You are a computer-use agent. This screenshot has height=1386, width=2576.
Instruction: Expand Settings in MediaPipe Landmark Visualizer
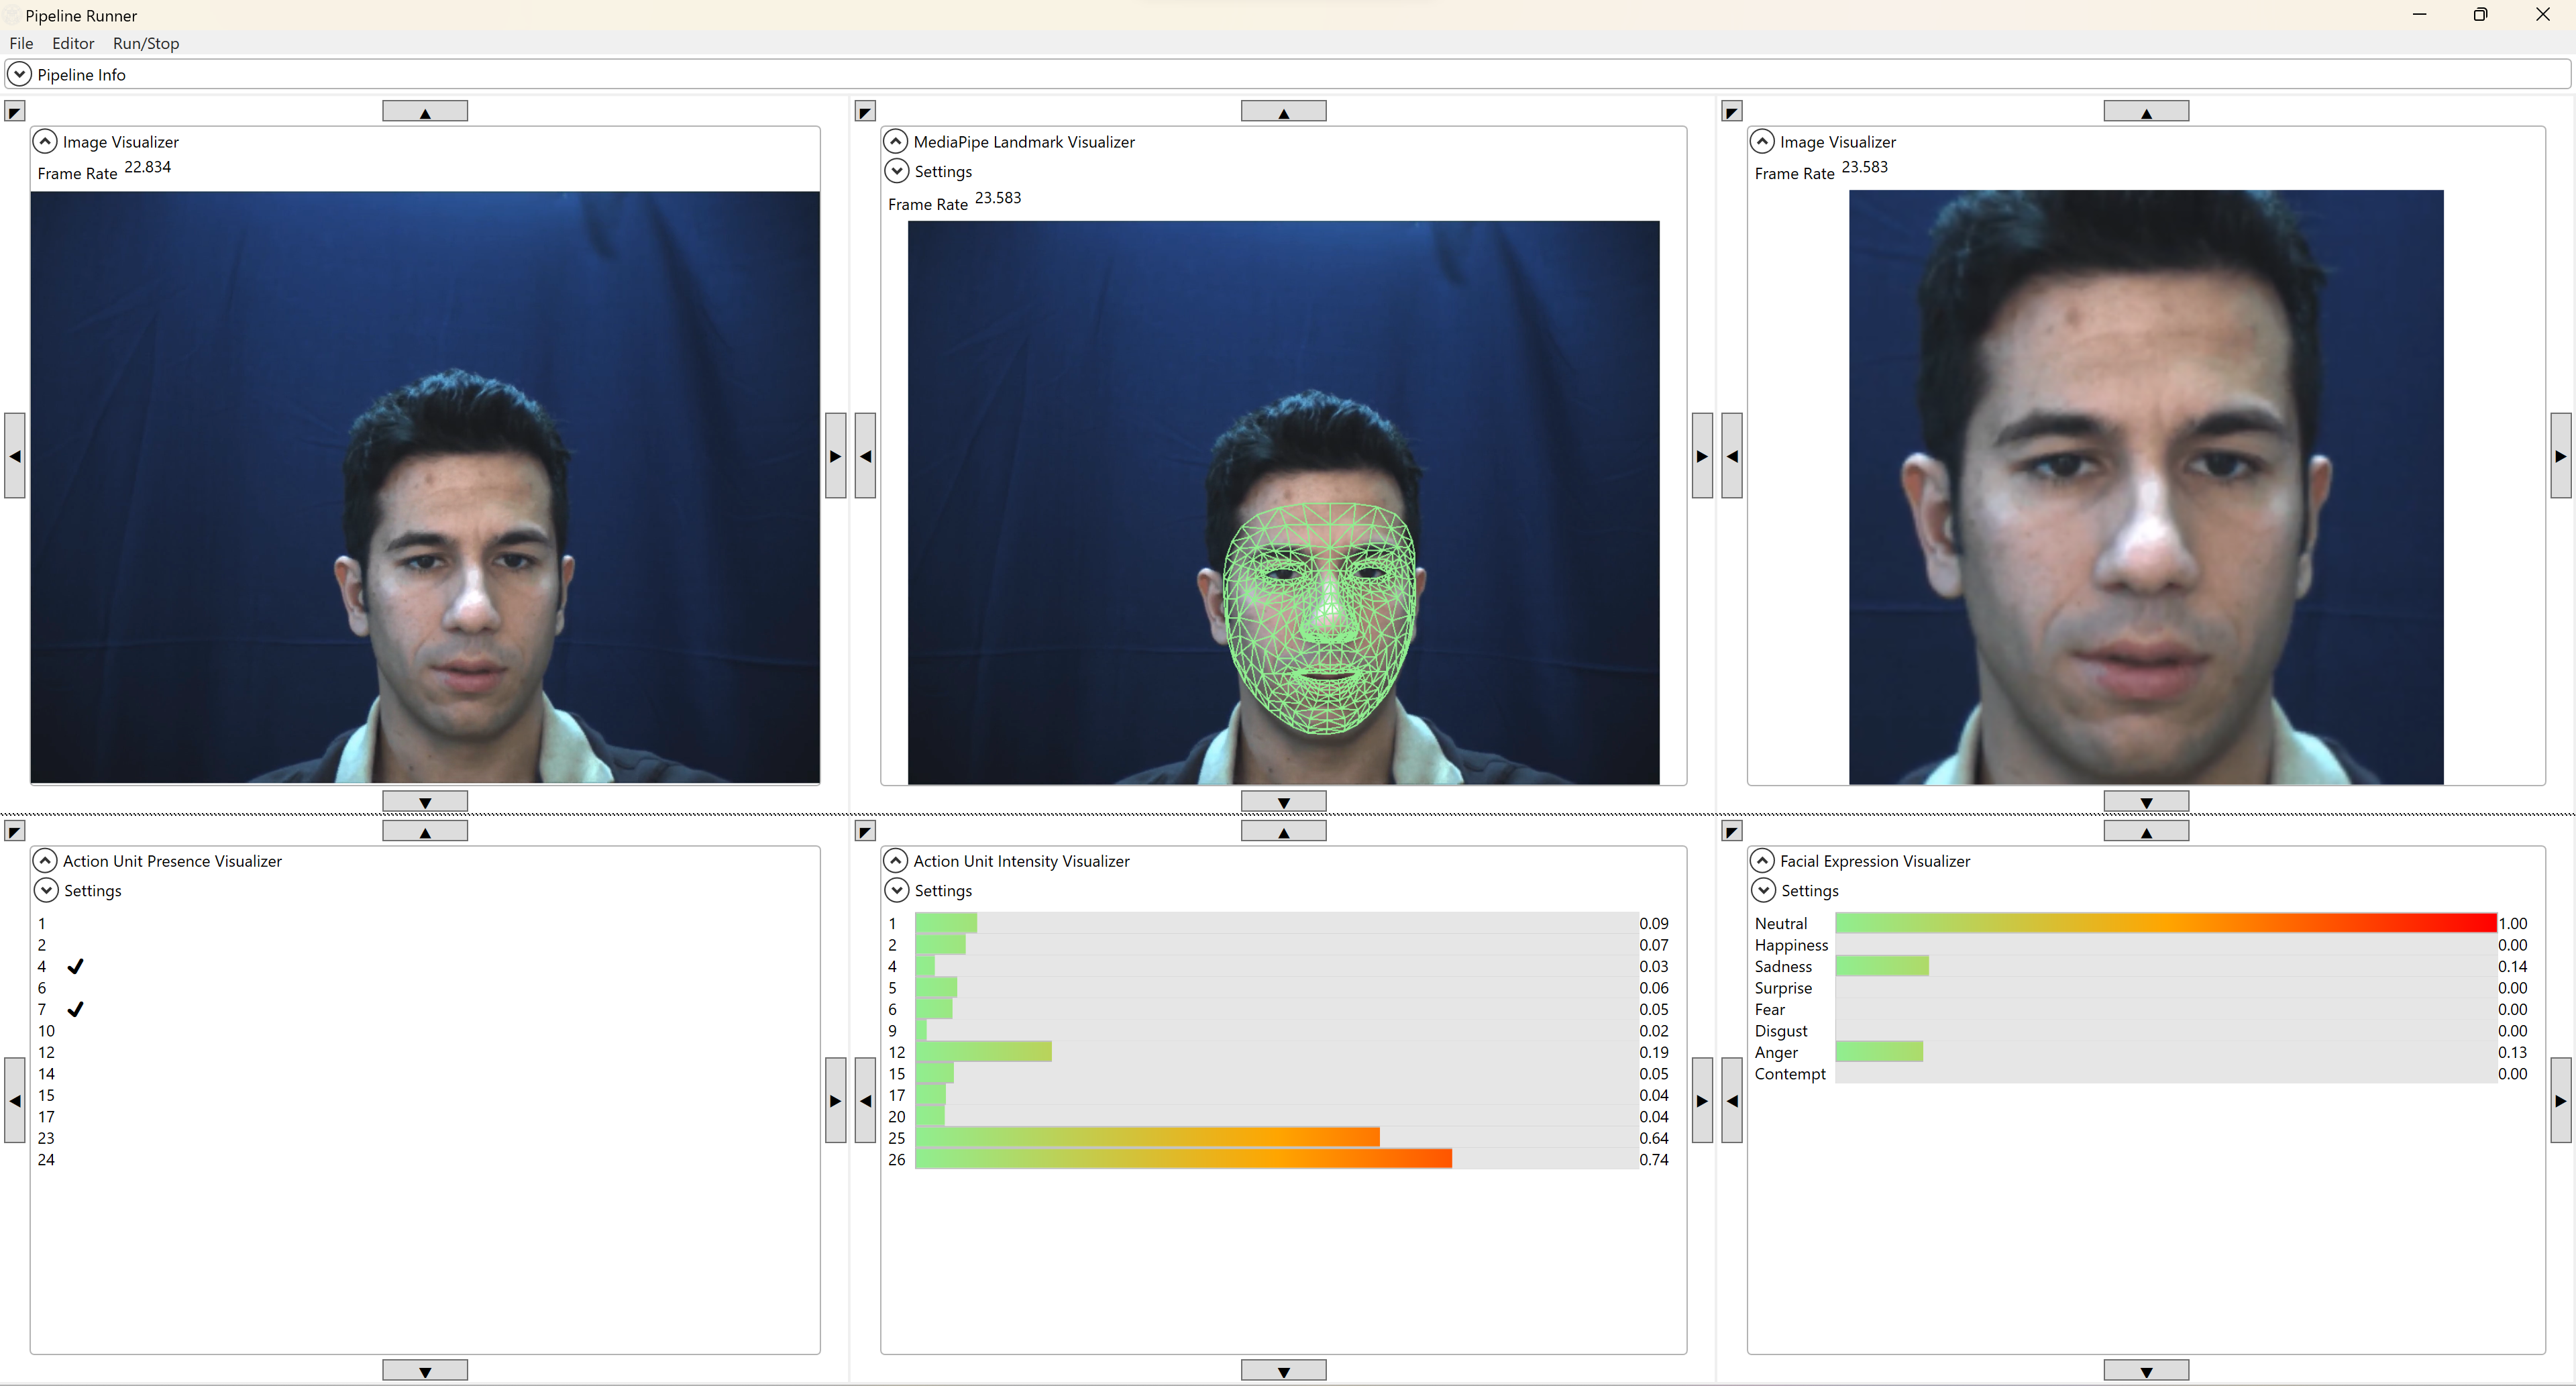click(x=897, y=171)
